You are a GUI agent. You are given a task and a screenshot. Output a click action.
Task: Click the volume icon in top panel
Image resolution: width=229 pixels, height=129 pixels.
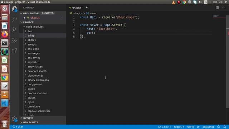click(x=220, y=2)
